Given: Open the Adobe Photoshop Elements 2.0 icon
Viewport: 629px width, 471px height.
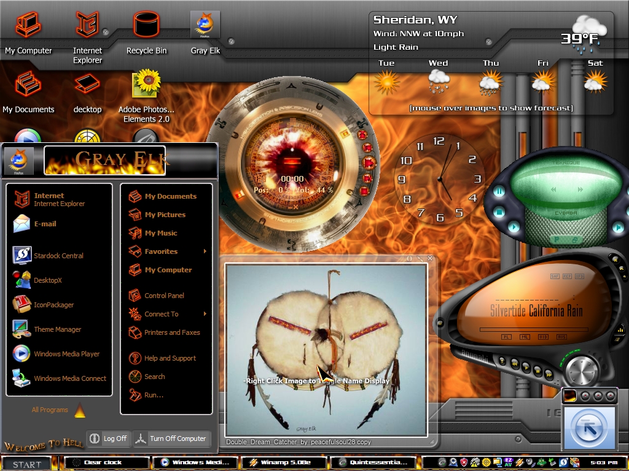Looking at the screenshot, I should coord(146,96).
